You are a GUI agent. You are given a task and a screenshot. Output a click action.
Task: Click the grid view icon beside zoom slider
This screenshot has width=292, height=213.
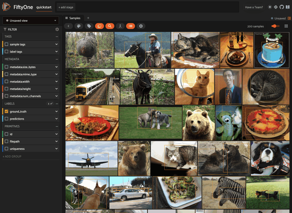[286, 26]
